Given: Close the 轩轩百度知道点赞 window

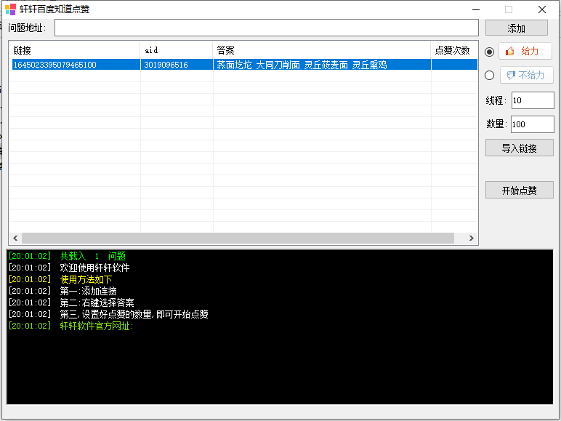Looking at the screenshot, I should (542, 9).
